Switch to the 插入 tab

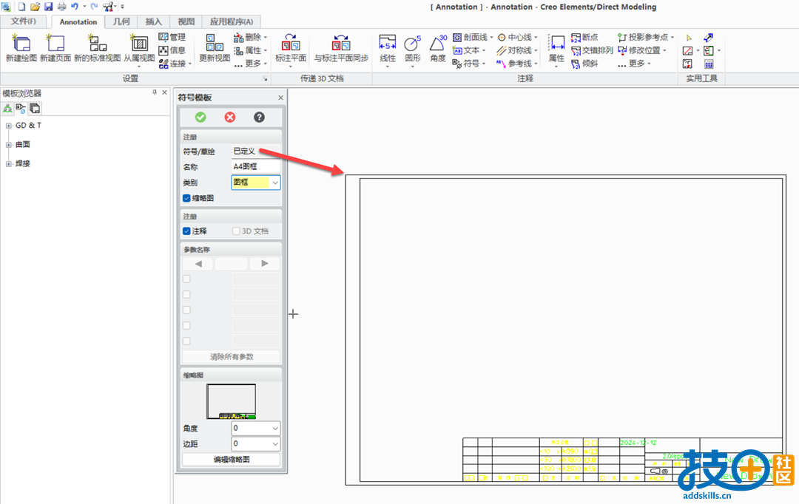(153, 21)
